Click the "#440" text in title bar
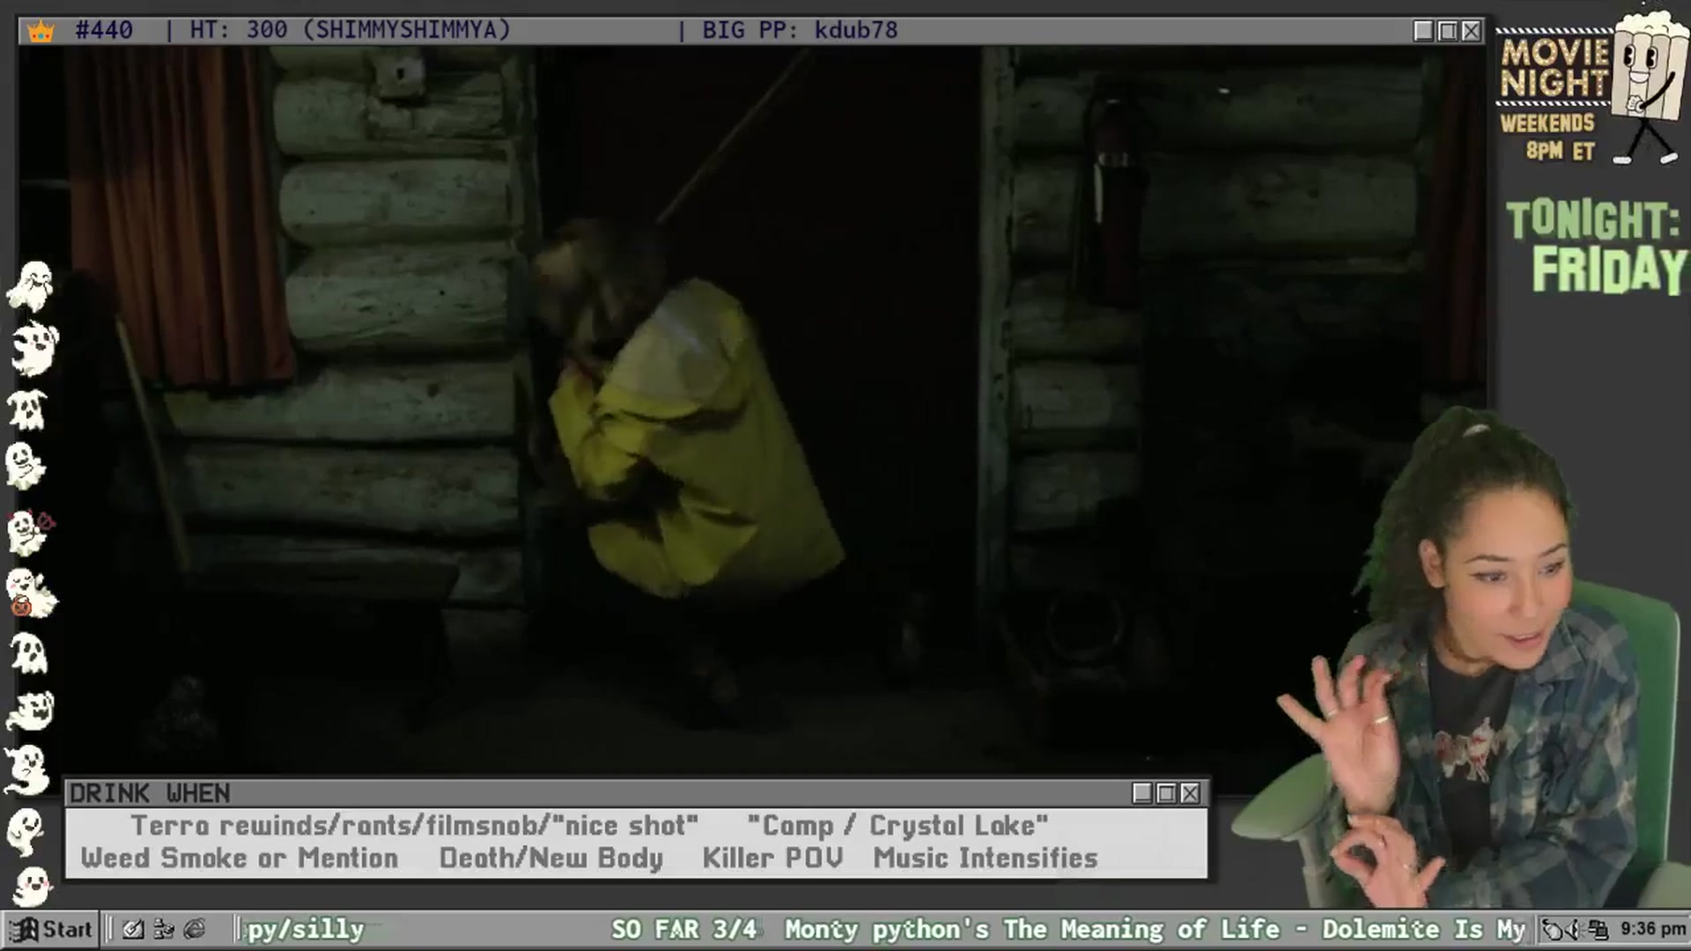This screenshot has height=951, width=1691. [104, 30]
